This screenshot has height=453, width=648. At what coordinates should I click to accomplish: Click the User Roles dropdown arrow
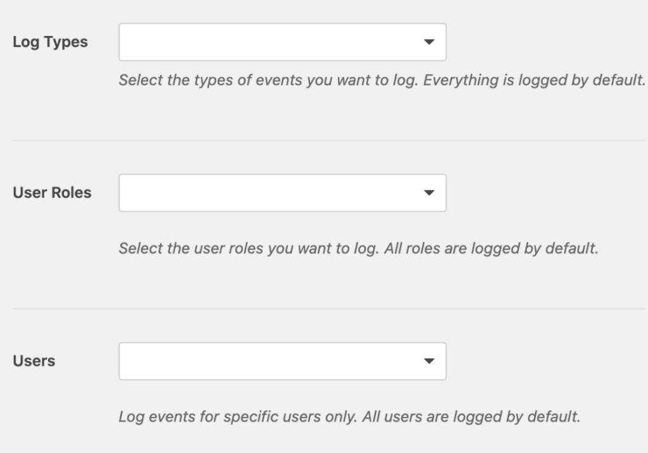[x=430, y=193]
